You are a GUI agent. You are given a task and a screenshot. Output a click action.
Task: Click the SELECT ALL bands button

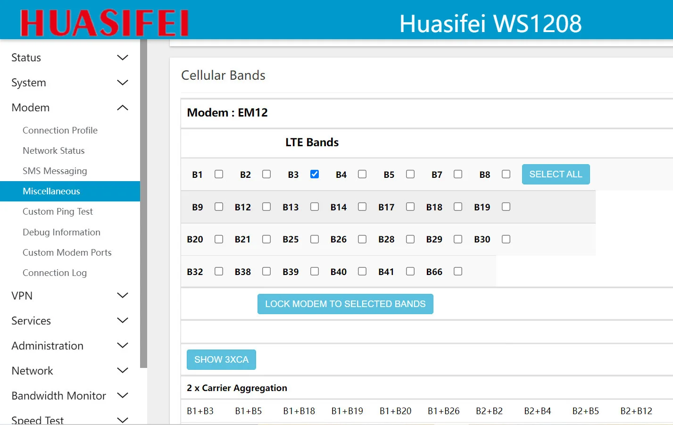[556, 174]
